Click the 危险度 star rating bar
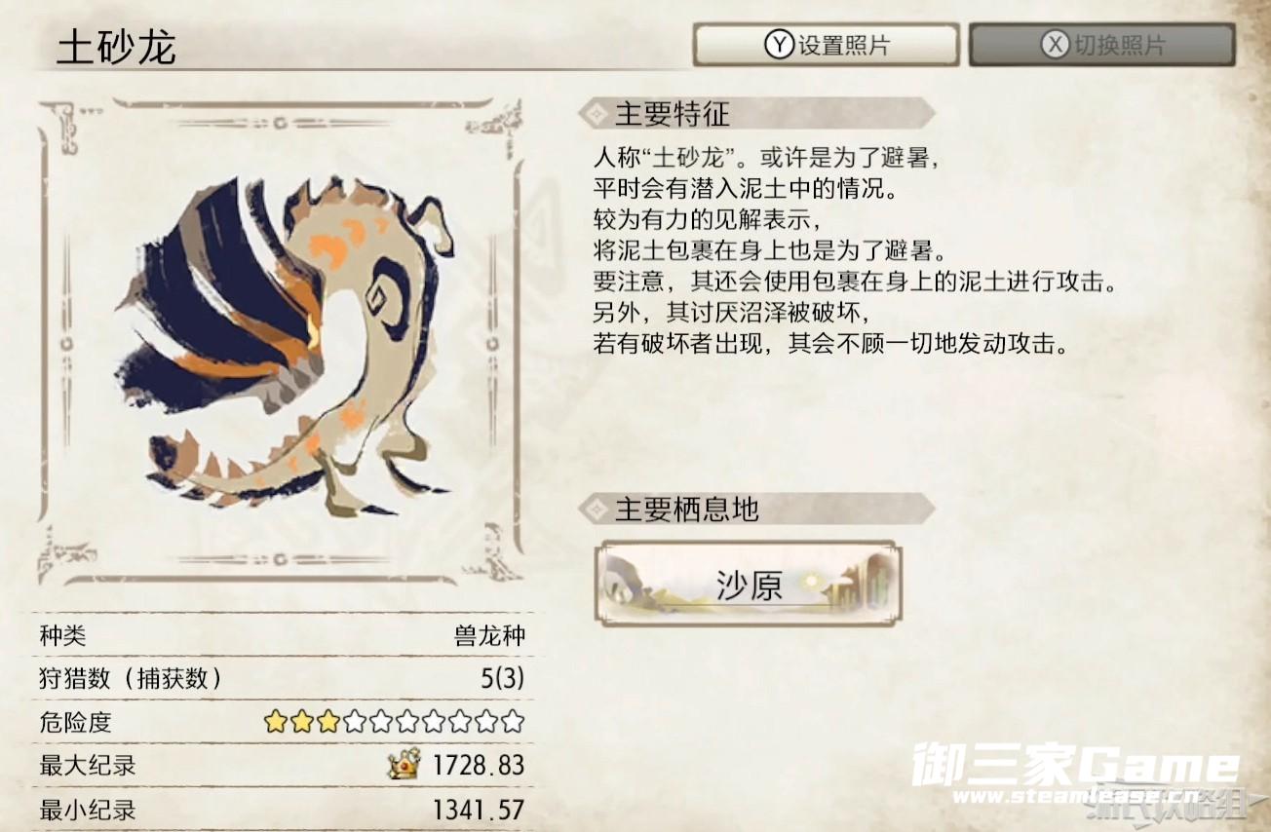Image resolution: width=1271 pixels, height=832 pixels. (394, 722)
